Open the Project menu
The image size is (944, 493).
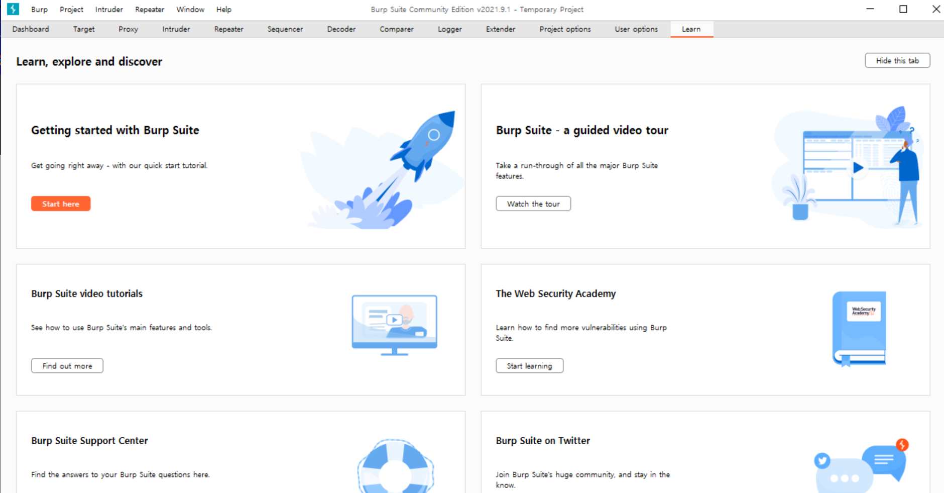(x=71, y=10)
